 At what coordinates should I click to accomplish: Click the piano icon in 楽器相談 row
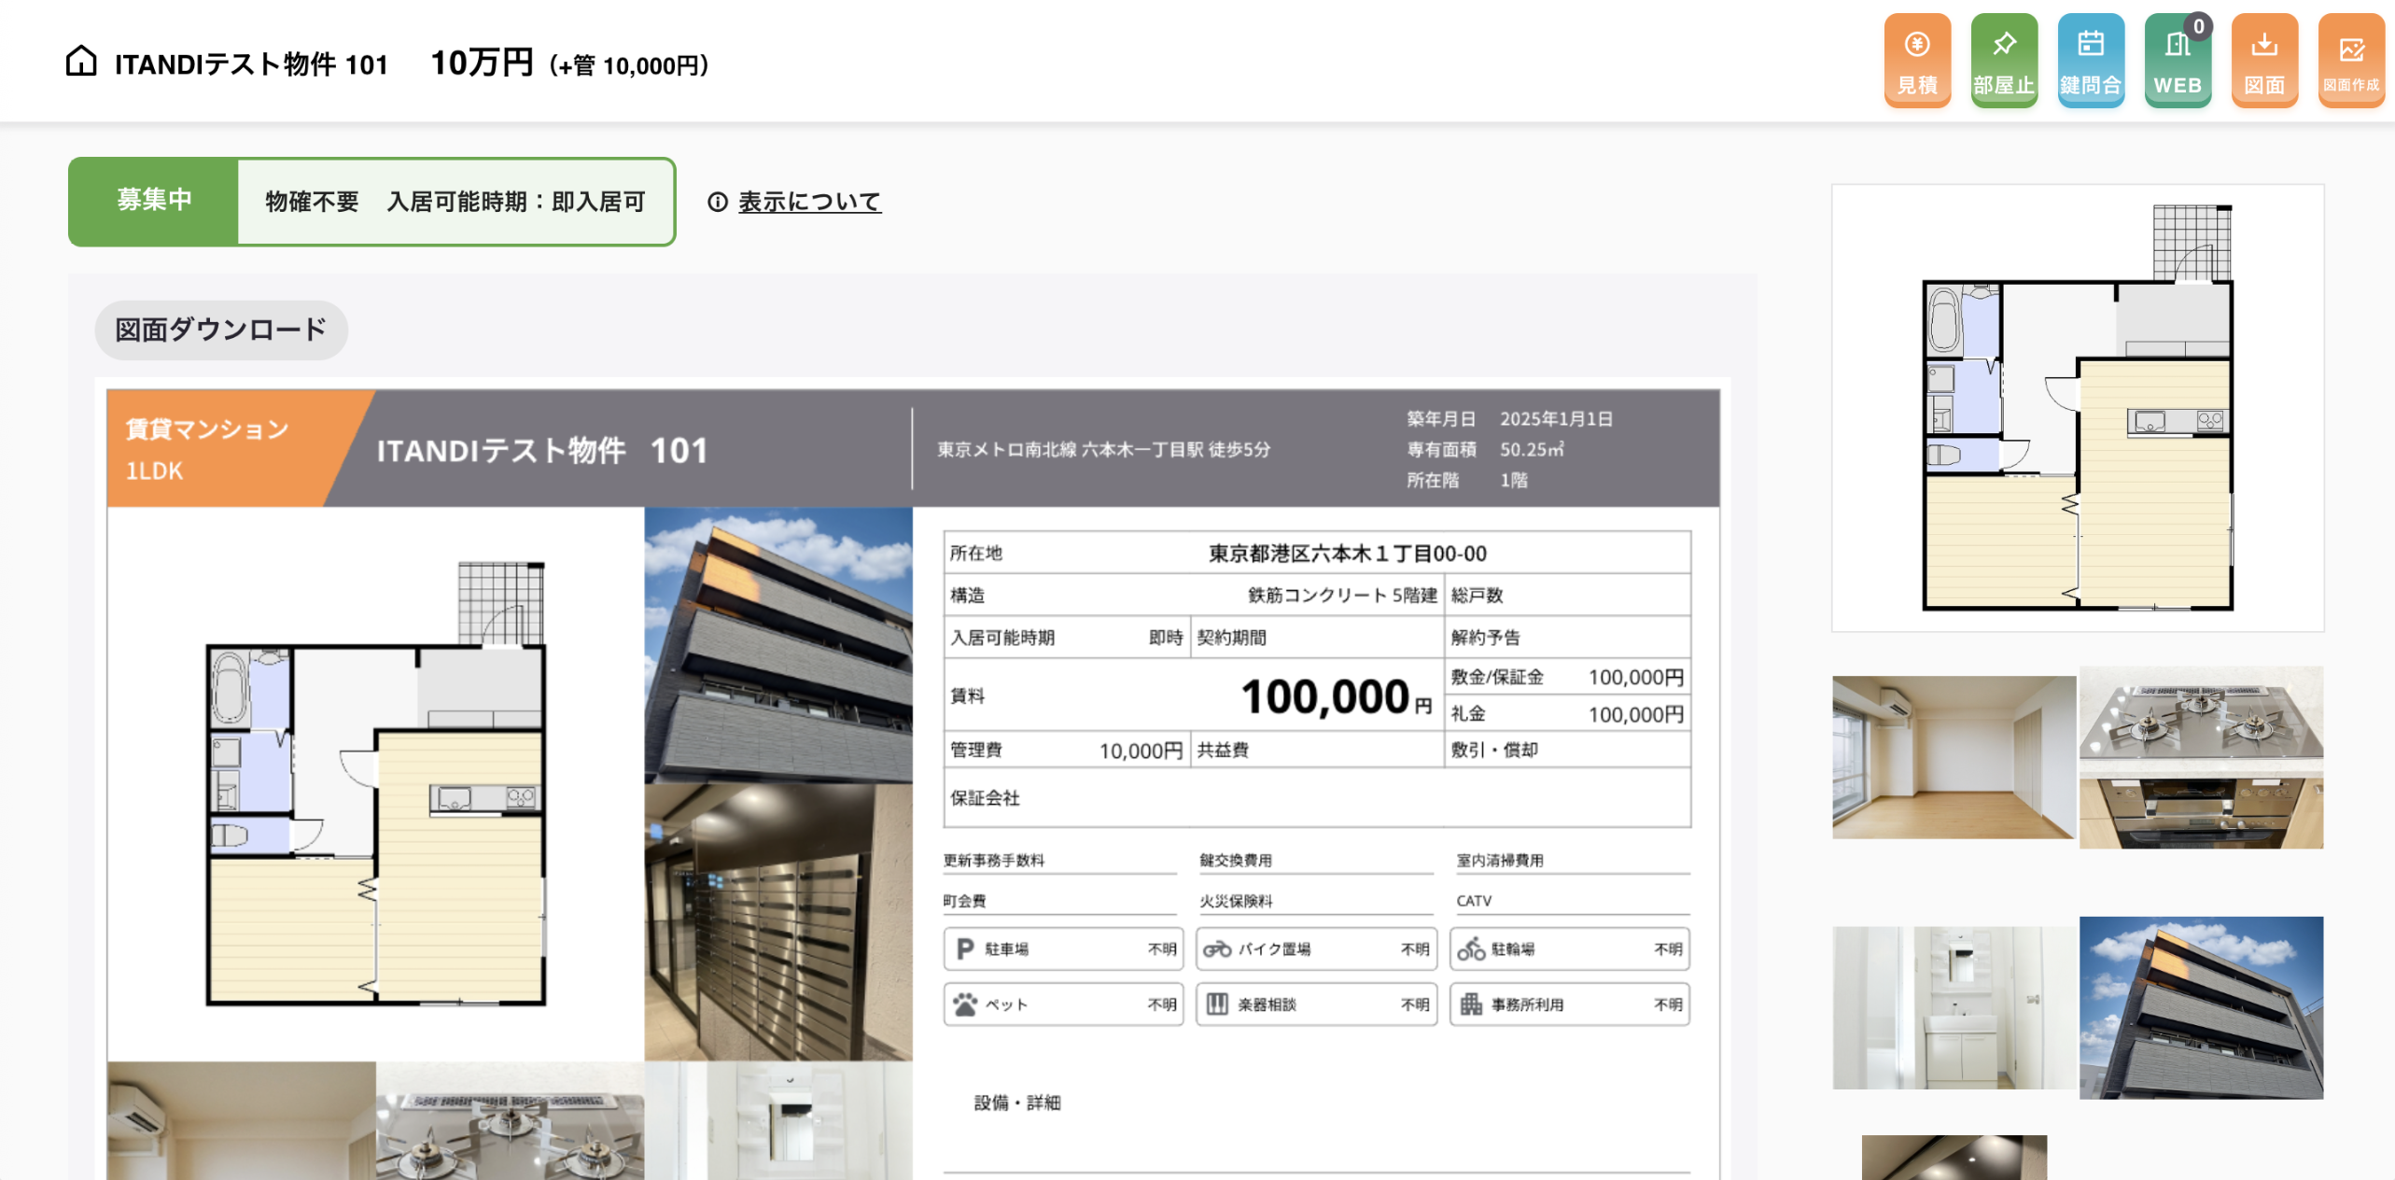[1217, 1004]
